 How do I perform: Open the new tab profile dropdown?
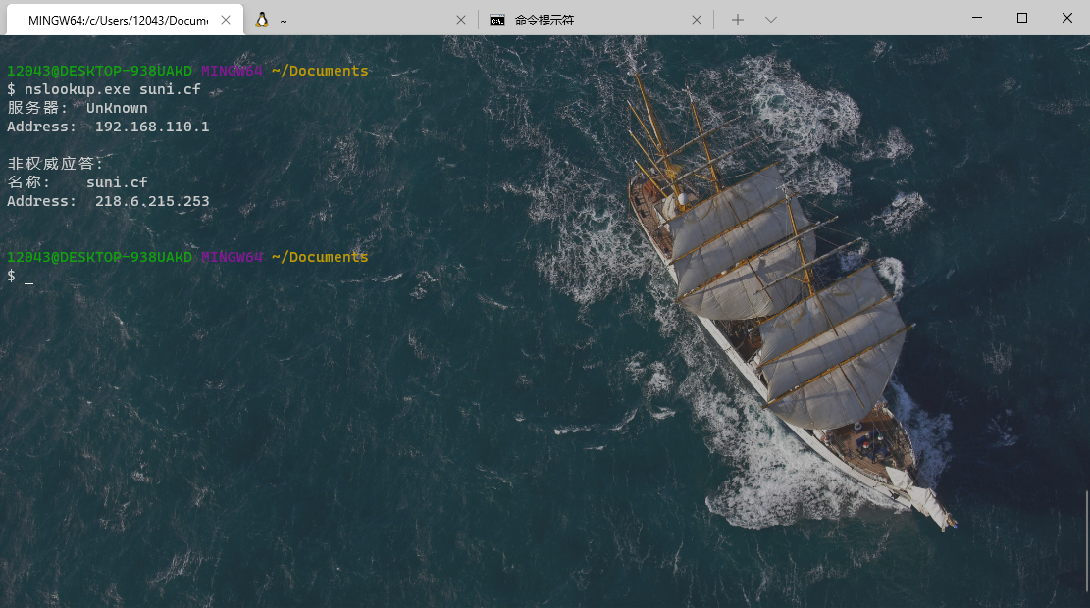(x=771, y=21)
